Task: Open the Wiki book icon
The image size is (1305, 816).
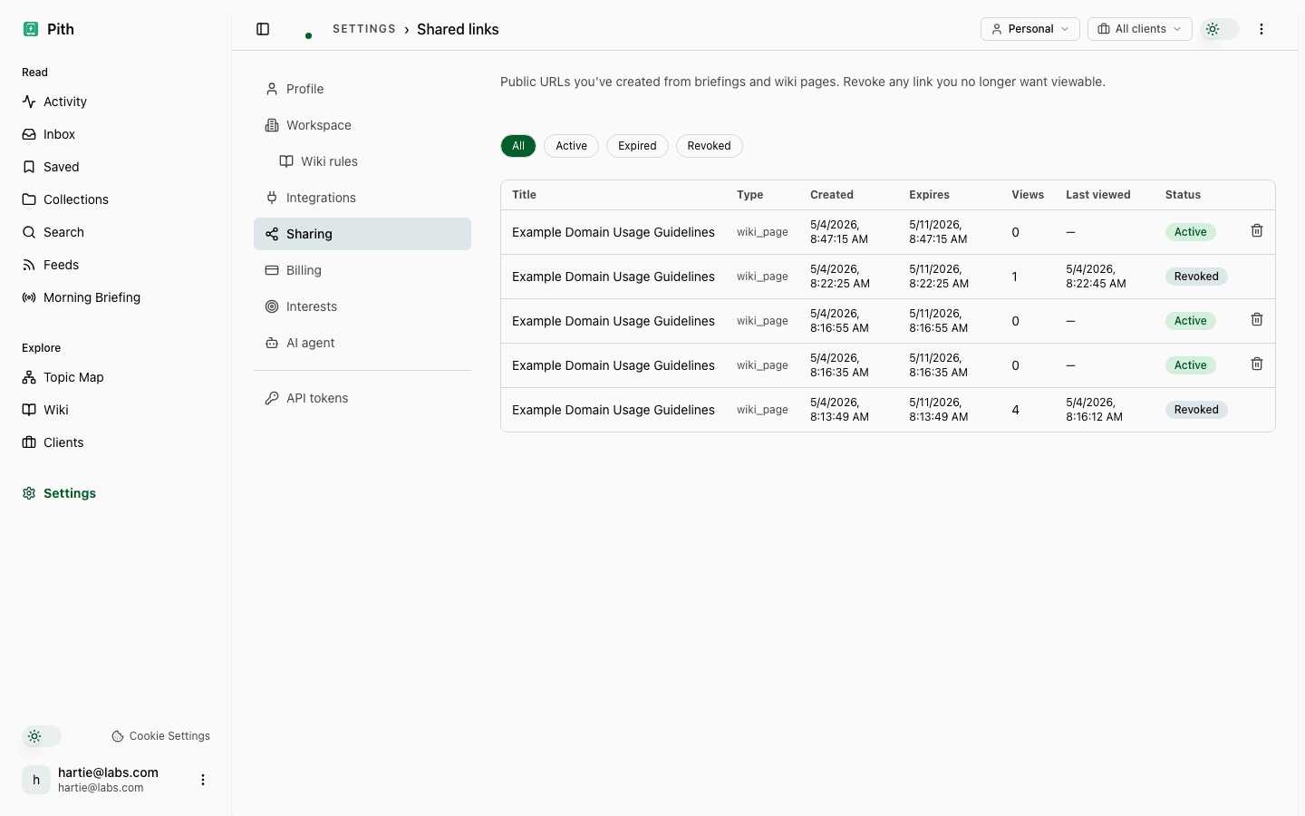Action: [29, 410]
